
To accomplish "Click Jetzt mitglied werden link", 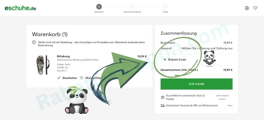I will coord(222,97).
